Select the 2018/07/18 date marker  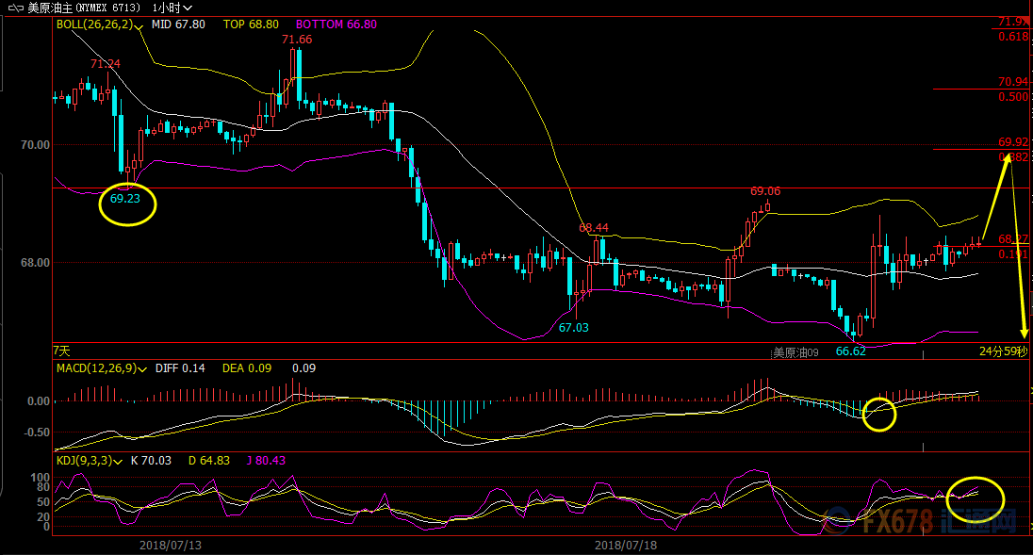(627, 545)
